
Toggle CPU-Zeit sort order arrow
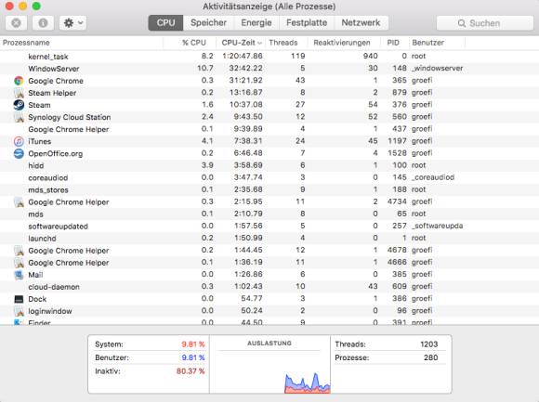pos(259,43)
